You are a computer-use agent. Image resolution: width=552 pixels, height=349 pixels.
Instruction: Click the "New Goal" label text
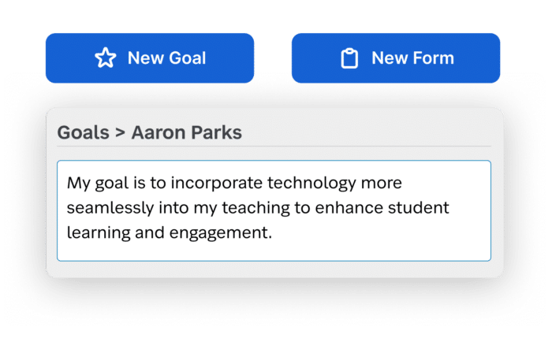[166, 58]
